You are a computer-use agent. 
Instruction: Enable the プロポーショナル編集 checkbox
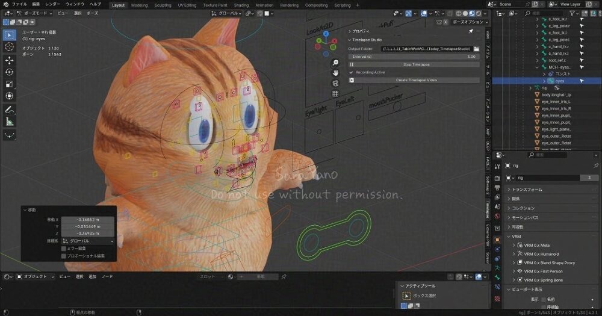tap(64, 256)
